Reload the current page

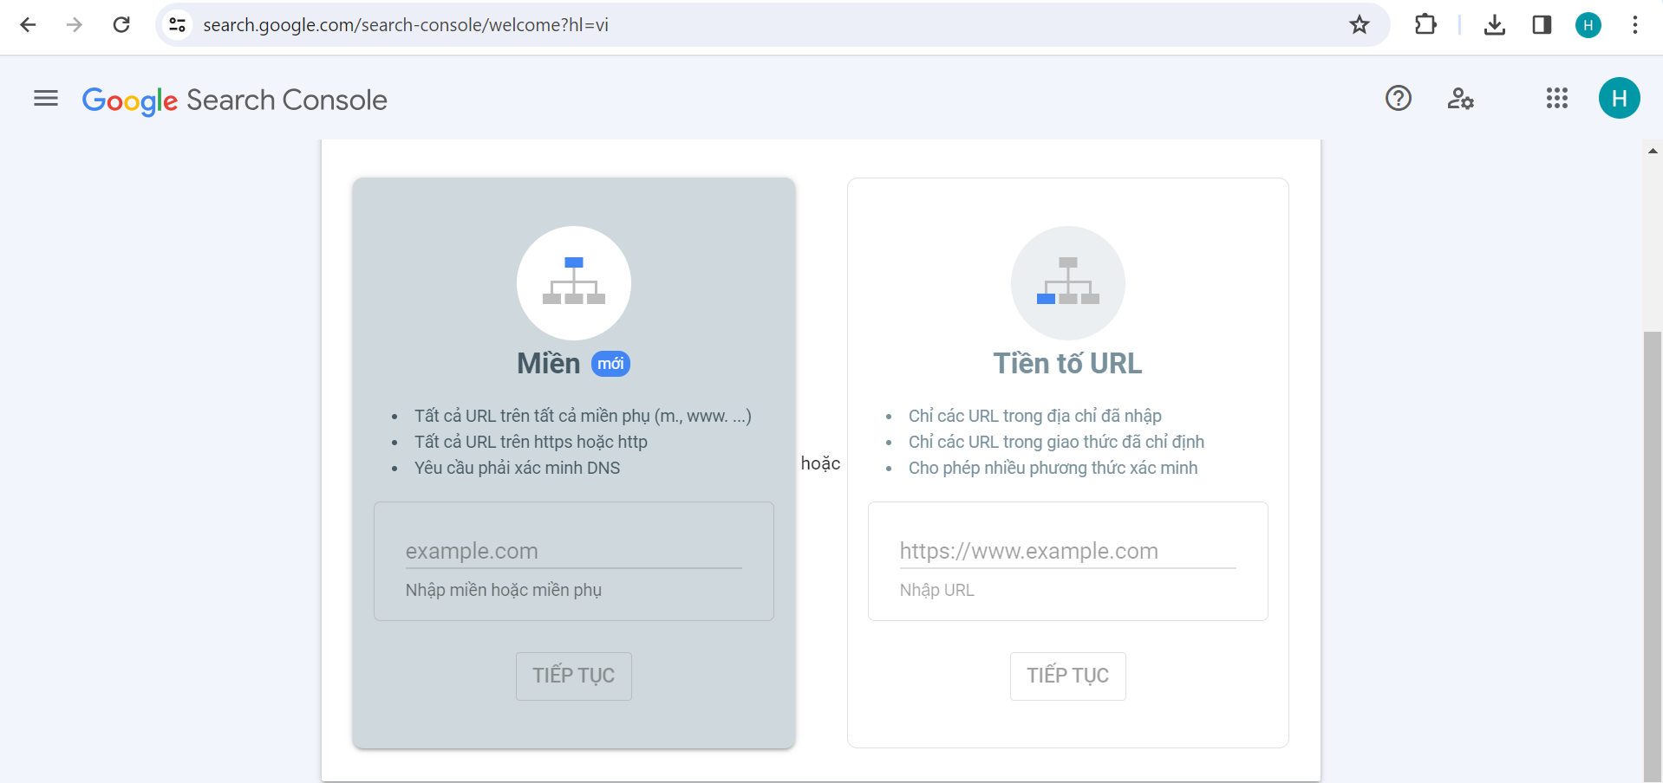[121, 25]
